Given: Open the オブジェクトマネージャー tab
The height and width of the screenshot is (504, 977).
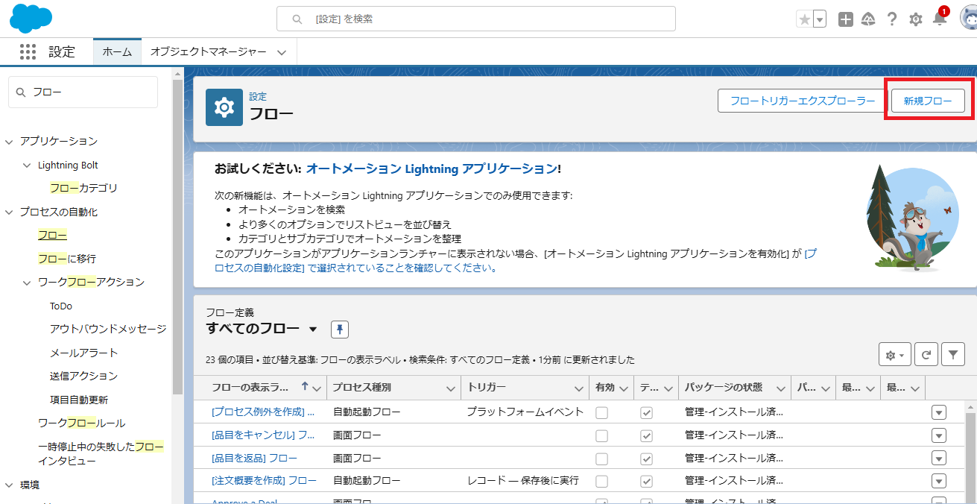Looking at the screenshot, I should point(208,51).
